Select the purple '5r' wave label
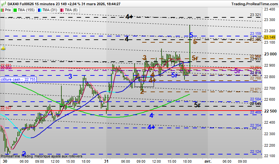This screenshot has height=164, width=279. [x=237, y=71]
